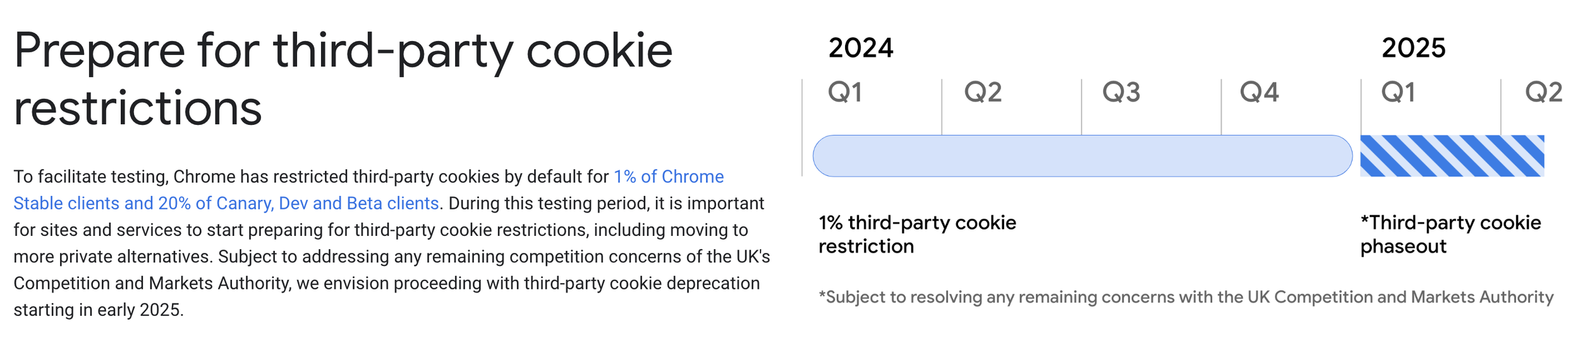Click the striped blue phaseout bar
This screenshot has height=343, width=1580.
coord(1452,156)
